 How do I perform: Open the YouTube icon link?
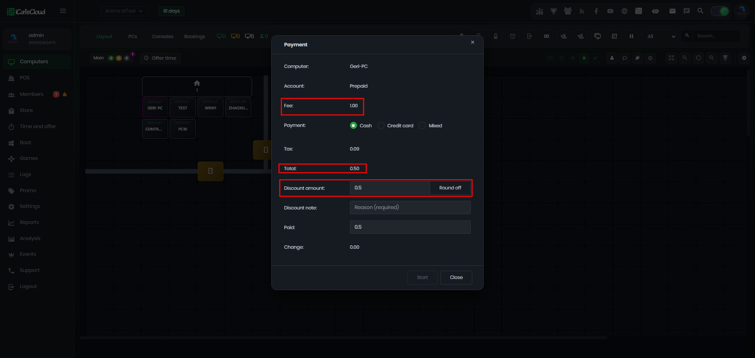[x=610, y=11]
